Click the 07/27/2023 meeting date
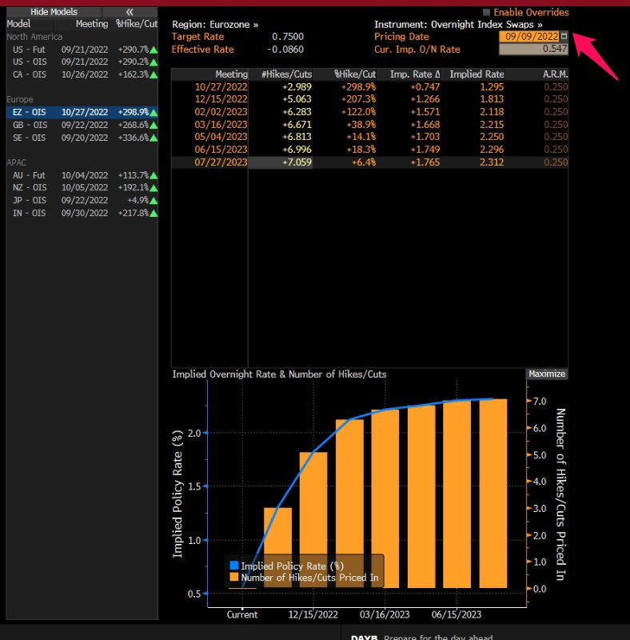The image size is (630, 640). [221, 162]
